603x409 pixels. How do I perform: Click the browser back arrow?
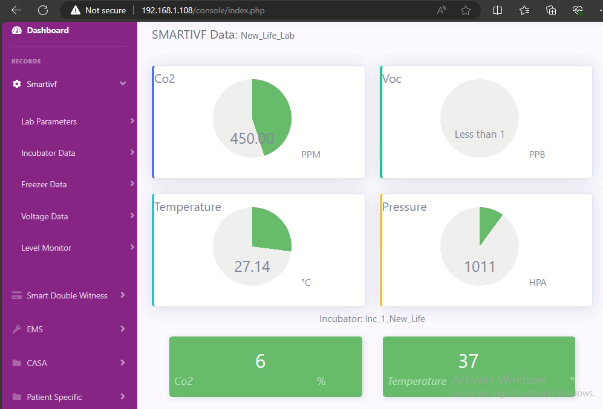pos(16,10)
